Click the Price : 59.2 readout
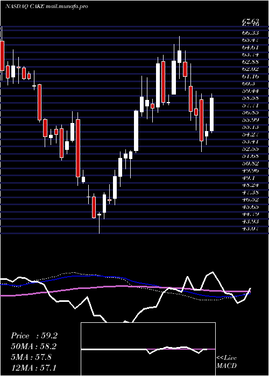Image resolution: width=269 pixels, height=376 pixels. (x=34, y=336)
